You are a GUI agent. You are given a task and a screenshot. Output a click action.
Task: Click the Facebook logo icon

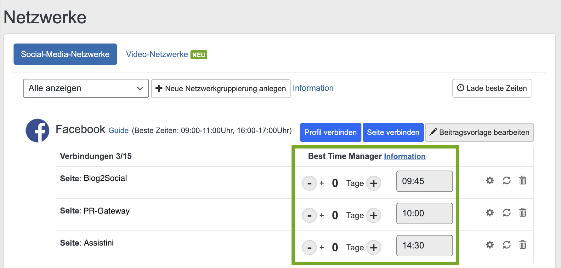[37, 131]
